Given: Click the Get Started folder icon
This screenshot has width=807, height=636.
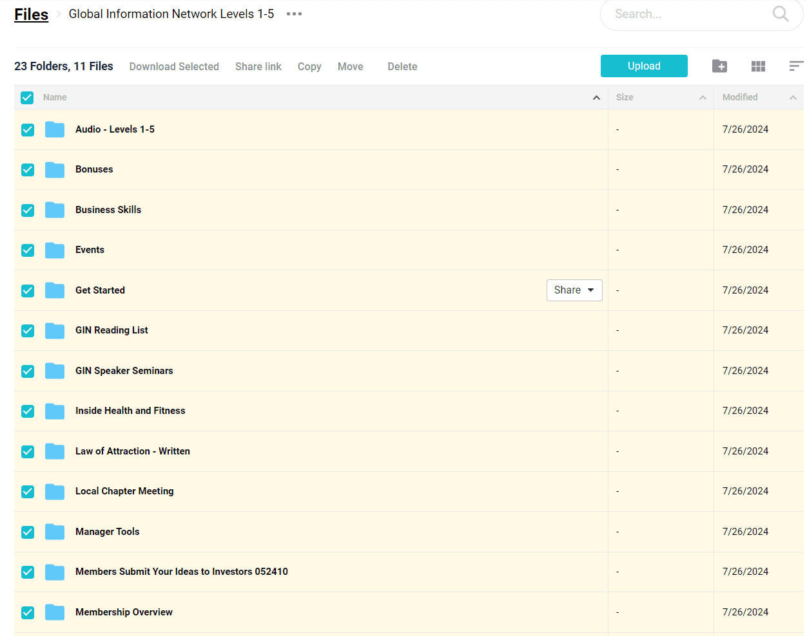Looking at the screenshot, I should (x=55, y=290).
